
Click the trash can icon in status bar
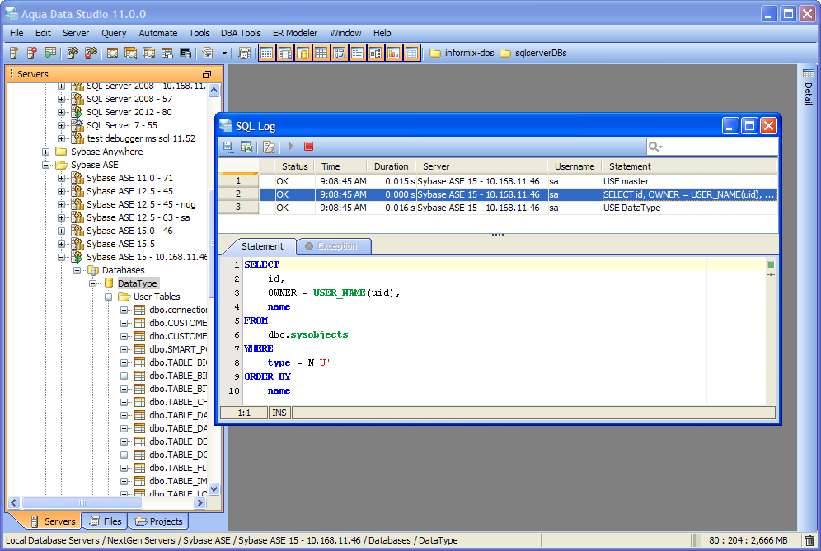point(809,540)
